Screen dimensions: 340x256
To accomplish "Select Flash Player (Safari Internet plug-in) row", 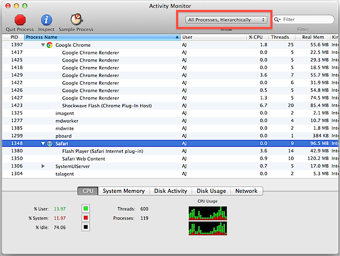I will click(170, 151).
